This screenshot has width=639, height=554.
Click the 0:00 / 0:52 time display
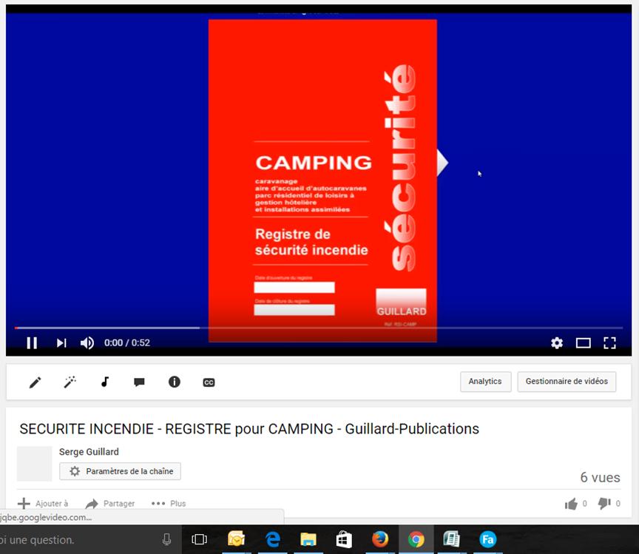click(x=127, y=343)
